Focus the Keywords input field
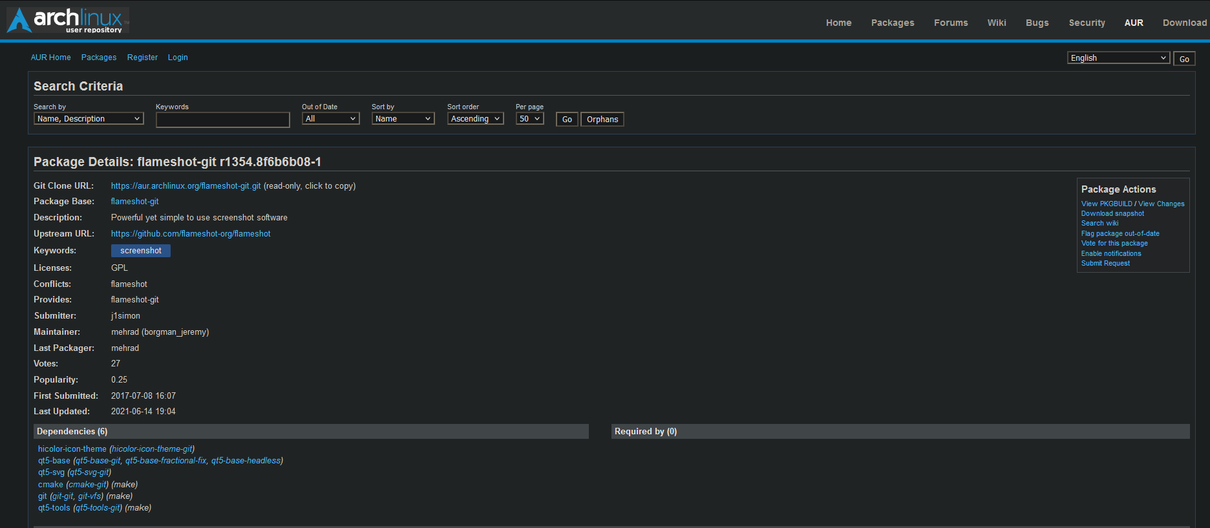This screenshot has width=1210, height=528. coord(223,120)
